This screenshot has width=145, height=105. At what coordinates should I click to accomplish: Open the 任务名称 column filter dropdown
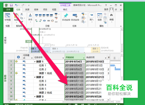pos(63,58)
